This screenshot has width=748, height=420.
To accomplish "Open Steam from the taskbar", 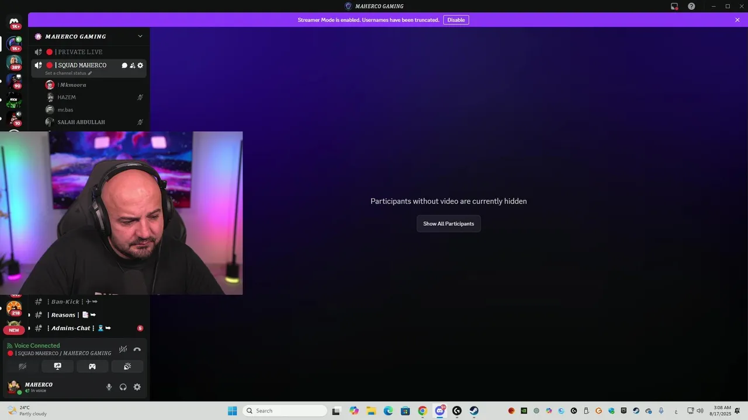I will [x=474, y=411].
